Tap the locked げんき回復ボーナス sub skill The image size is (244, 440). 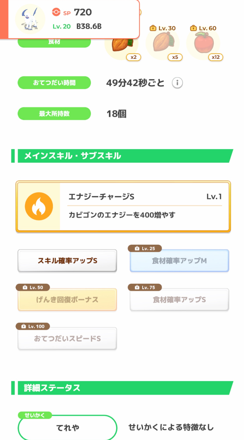coord(67,300)
